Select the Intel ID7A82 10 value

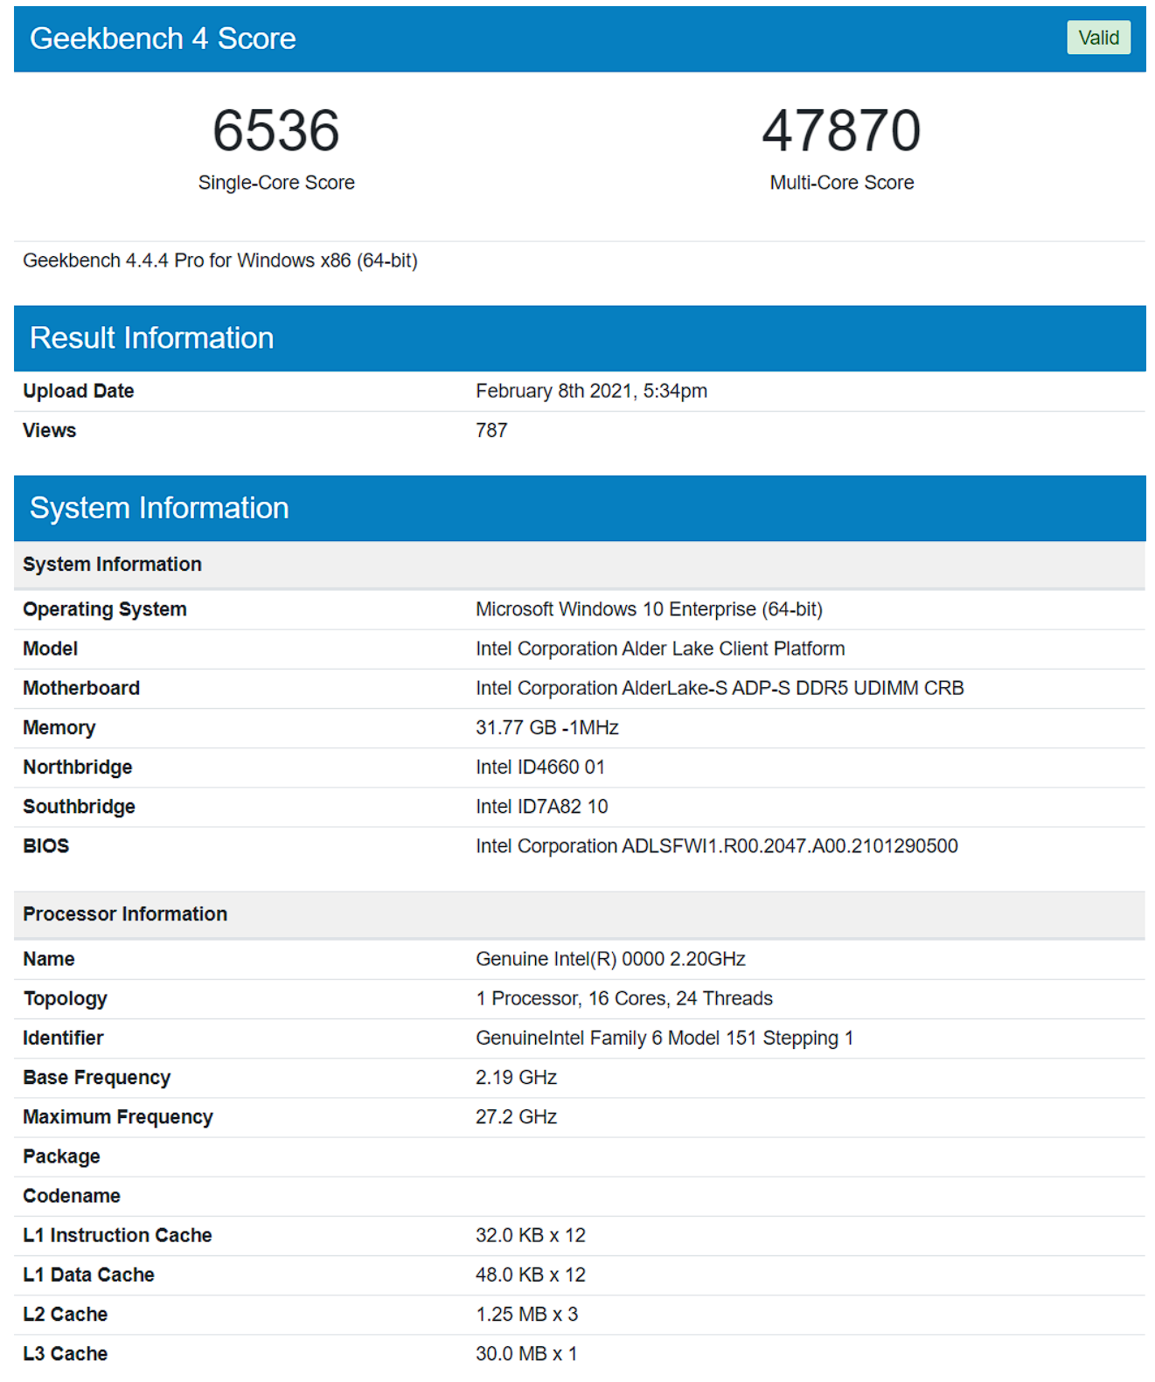pos(542,806)
